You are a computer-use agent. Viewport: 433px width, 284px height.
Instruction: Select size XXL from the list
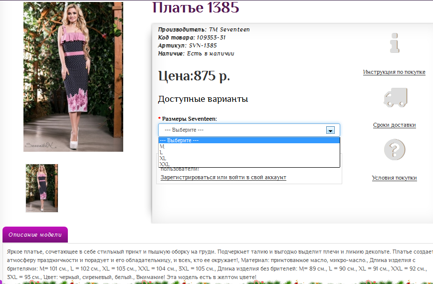(165, 164)
